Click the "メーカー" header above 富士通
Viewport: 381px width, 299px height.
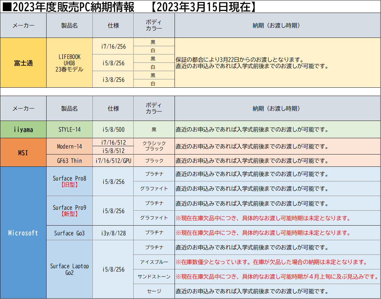click(23, 26)
